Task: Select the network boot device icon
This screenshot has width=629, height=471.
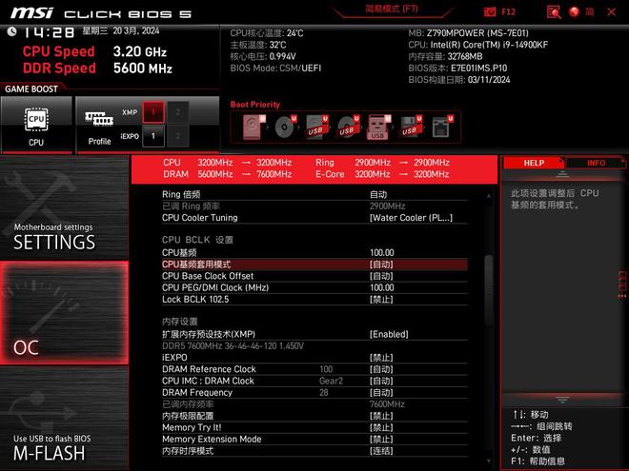Action: (x=442, y=127)
